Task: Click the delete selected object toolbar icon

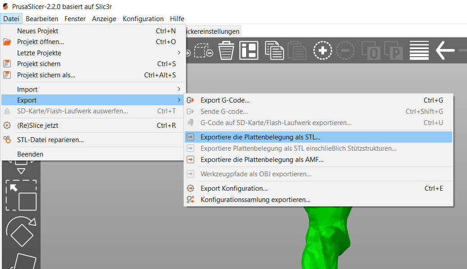Action: (x=204, y=50)
